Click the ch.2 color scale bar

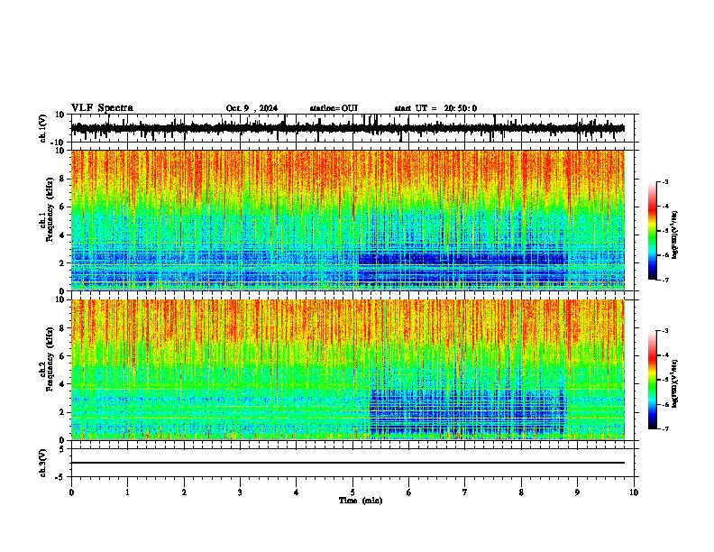point(653,380)
